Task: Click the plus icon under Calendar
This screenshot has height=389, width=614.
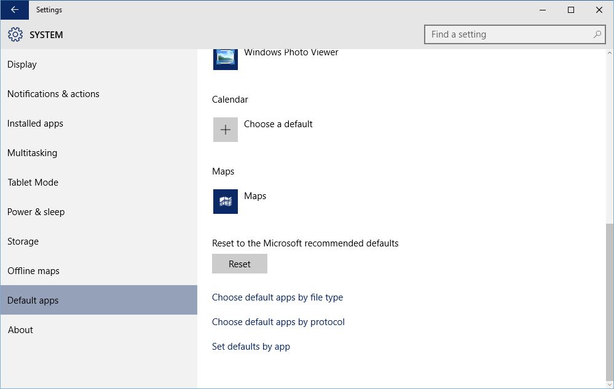Action: [225, 130]
